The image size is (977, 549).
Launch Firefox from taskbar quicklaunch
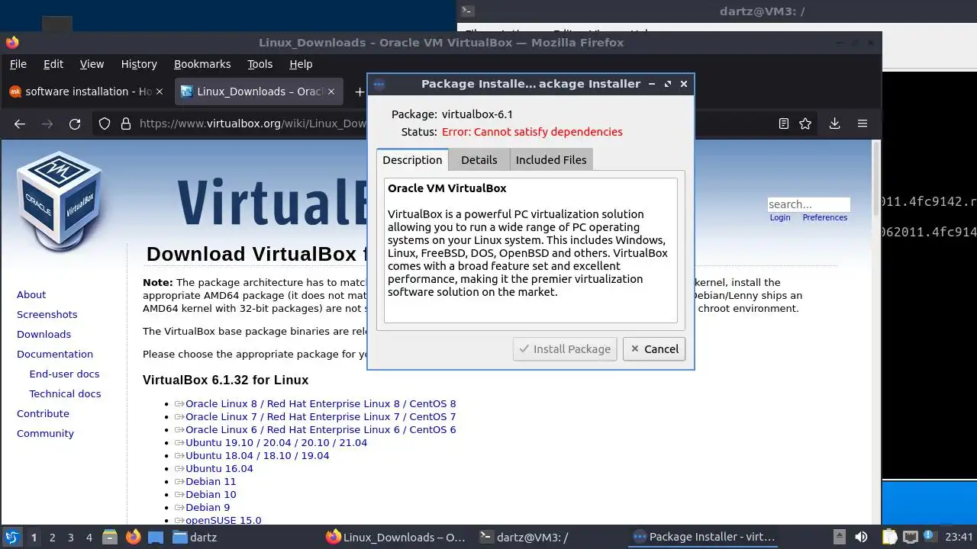point(133,538)
